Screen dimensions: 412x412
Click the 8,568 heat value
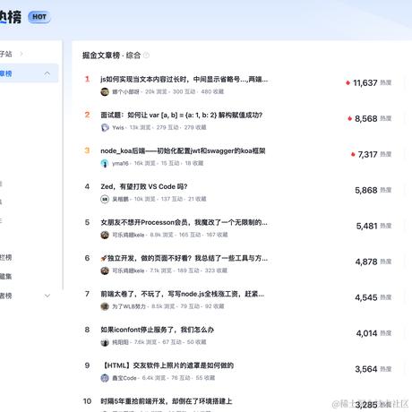pos(366,118)
